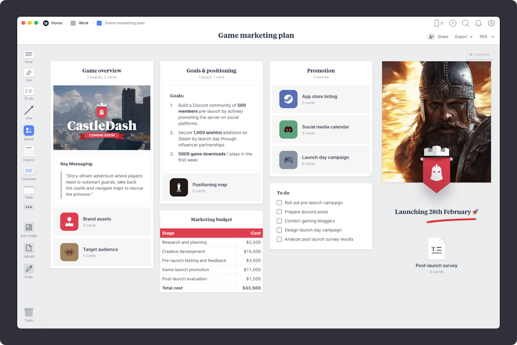This screenshot has width=517, height=345.
Task: Pick the To-do tool from the sidebar
Action: pyautogui.click(x=28, y=92)
